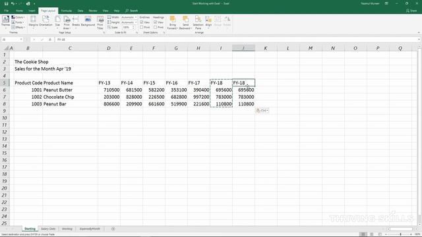Toggle the Headings View checkbox
The width and height of the screenshot is (422, 237).
coord(156,22)
